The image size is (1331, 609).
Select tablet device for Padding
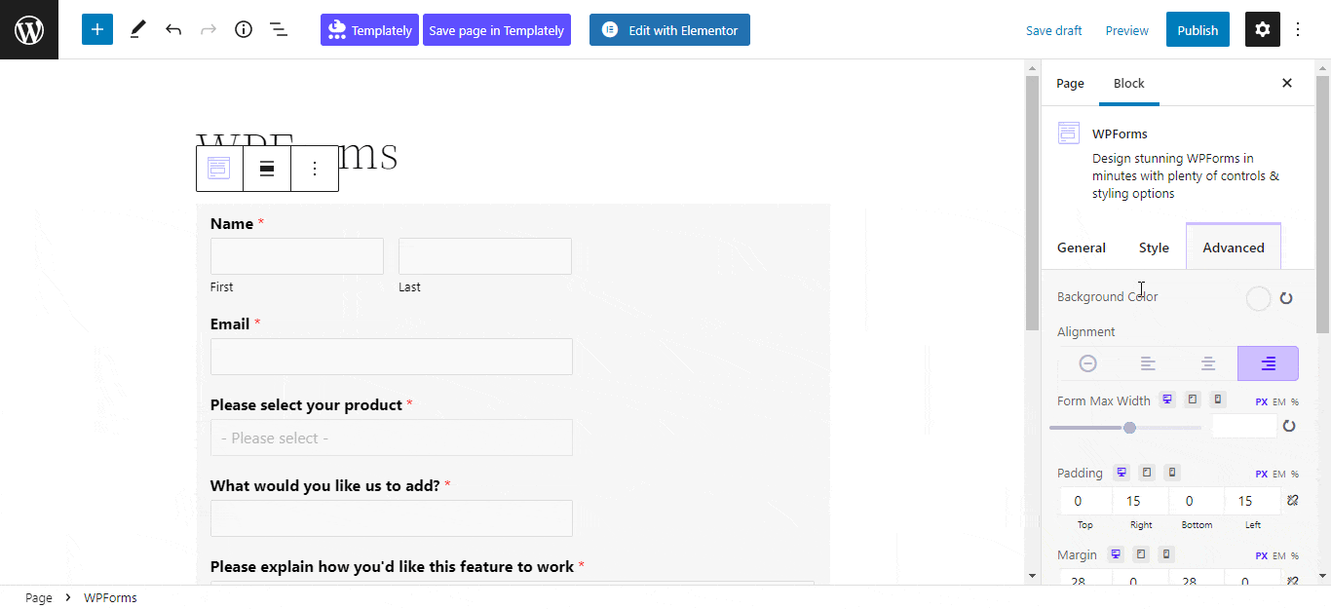1147,473
